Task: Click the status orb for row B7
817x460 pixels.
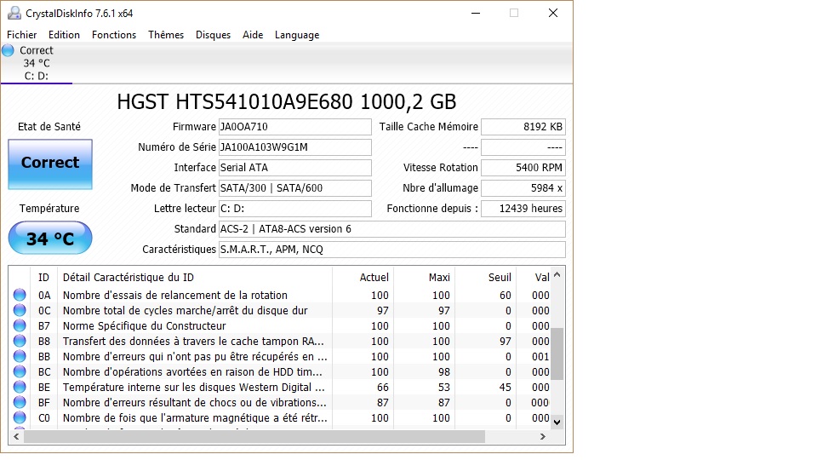Action: coord(20,326)
